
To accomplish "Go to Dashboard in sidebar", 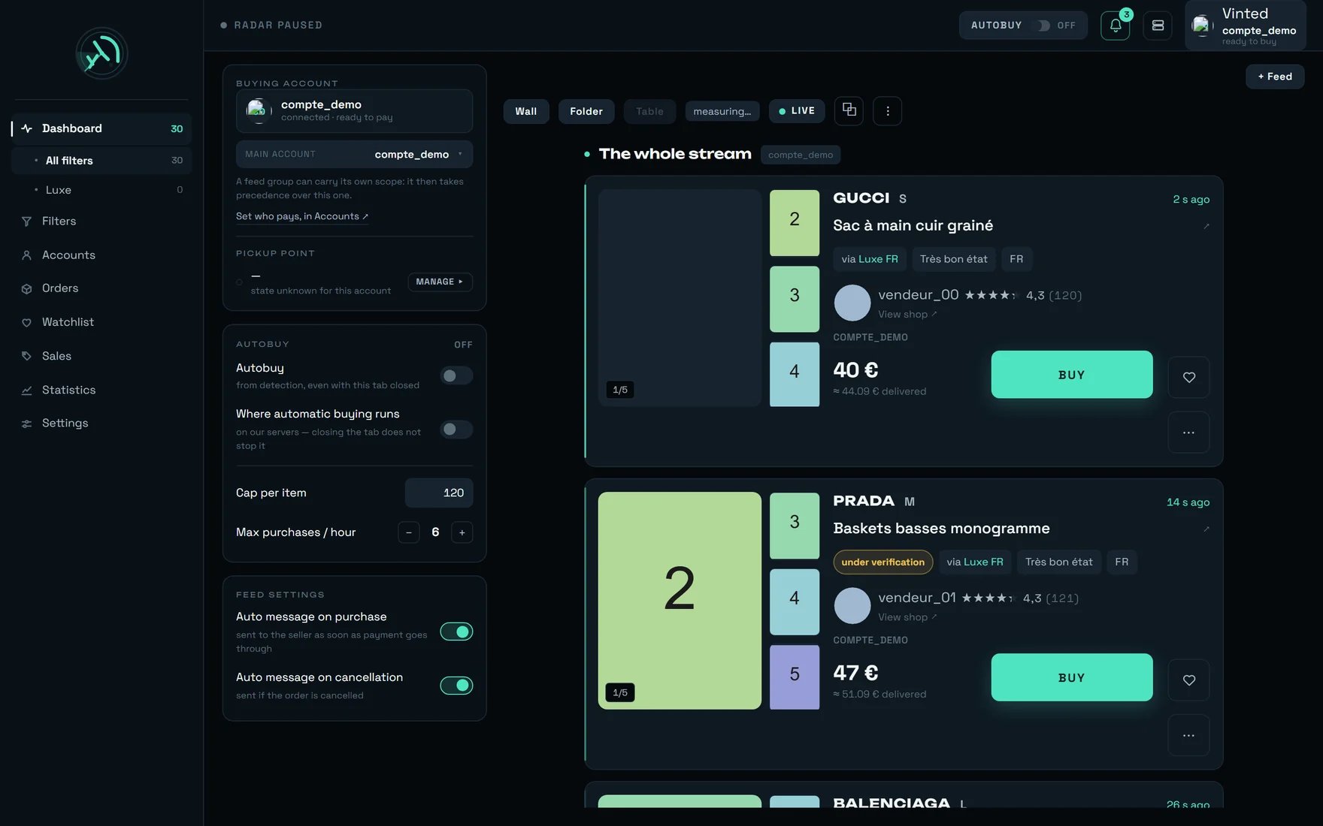I will [101, 128].
